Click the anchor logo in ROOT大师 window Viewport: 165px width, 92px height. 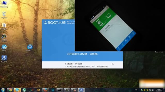click(45, 22)
